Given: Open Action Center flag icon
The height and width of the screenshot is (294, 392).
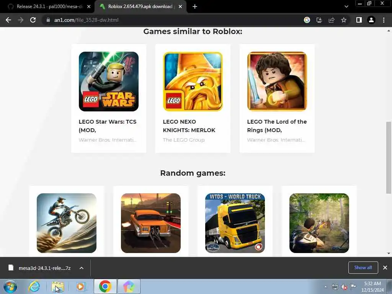Looking at the screenshot, I should [353, 286].
